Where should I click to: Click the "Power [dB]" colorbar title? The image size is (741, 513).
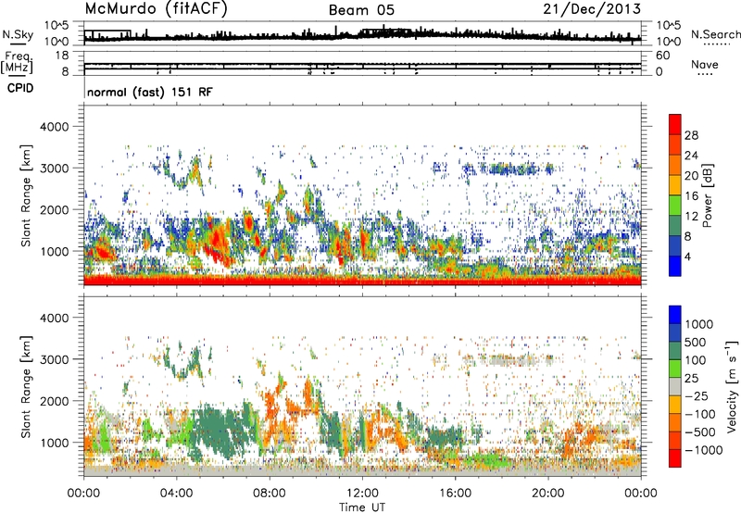(x=708, y=195)
